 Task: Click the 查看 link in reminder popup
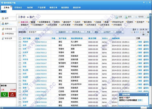pos(140,100)
